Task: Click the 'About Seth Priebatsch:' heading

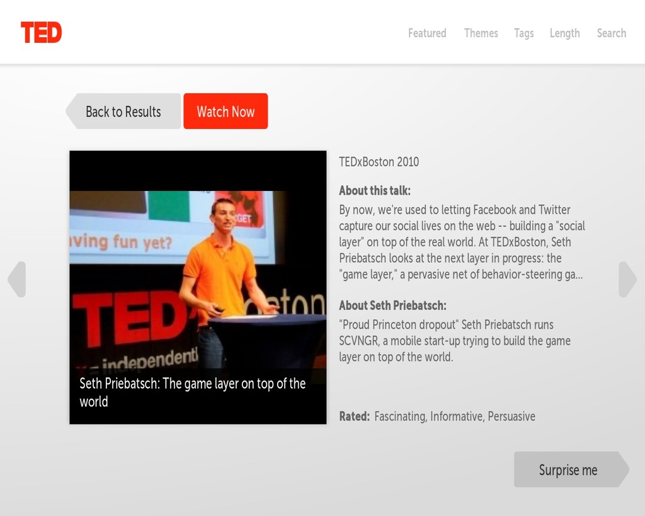Action: tap(392, 306)
